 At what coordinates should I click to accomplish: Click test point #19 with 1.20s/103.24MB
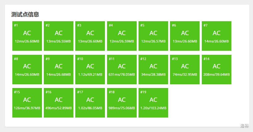click(153, 103)
